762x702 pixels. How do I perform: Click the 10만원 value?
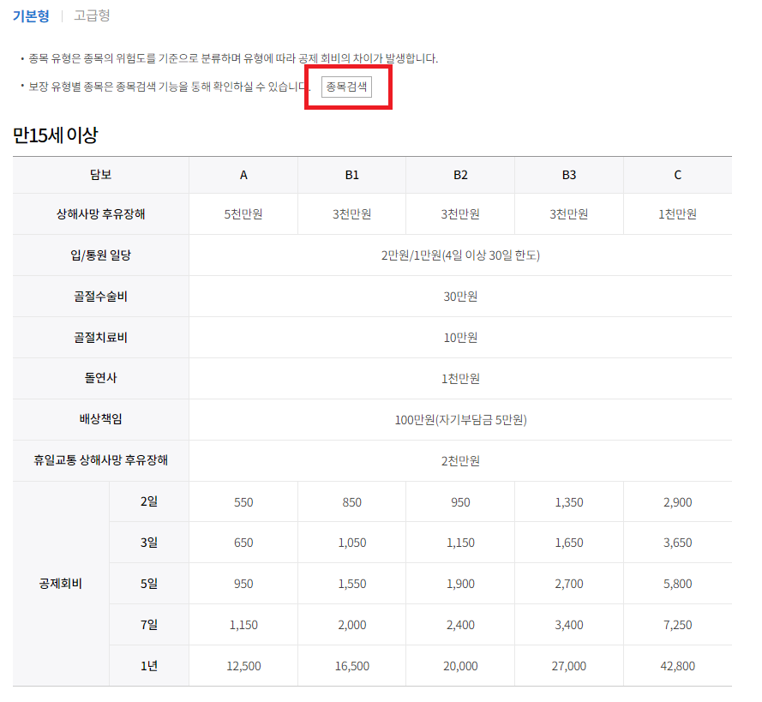pos(460,338)
